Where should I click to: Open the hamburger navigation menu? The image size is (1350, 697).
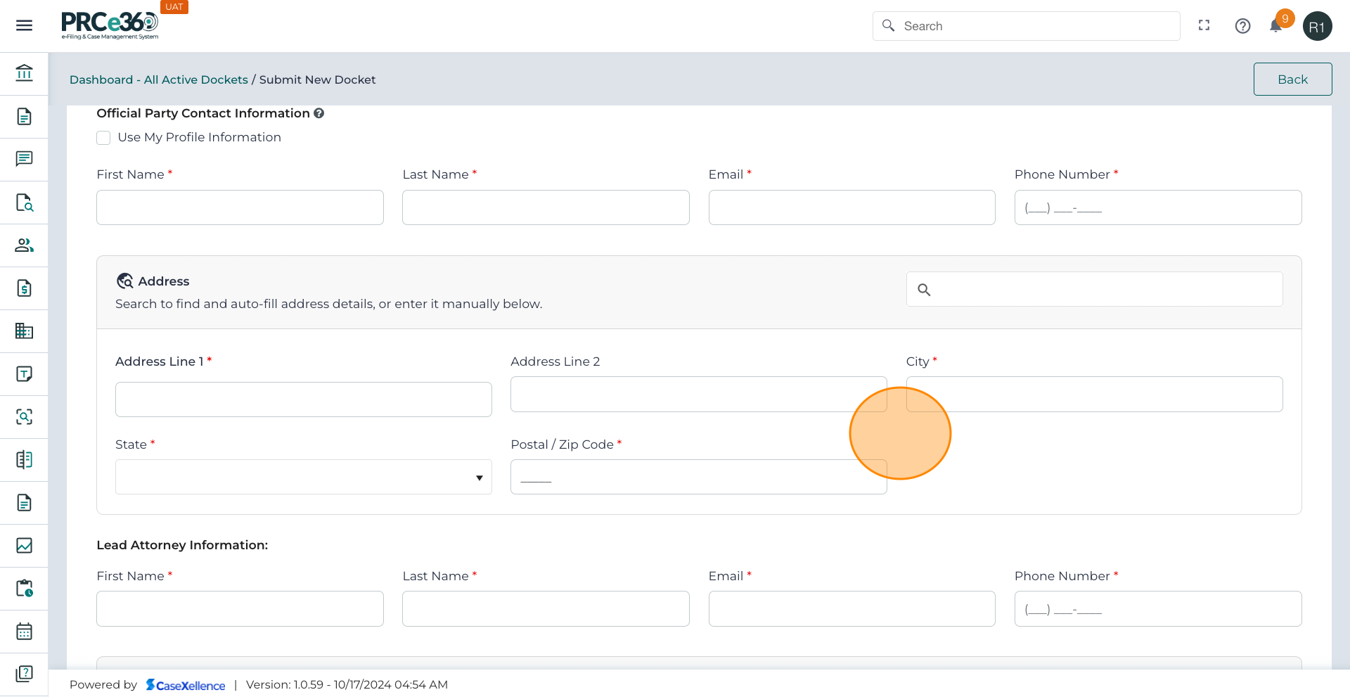[x=24, y=26]
